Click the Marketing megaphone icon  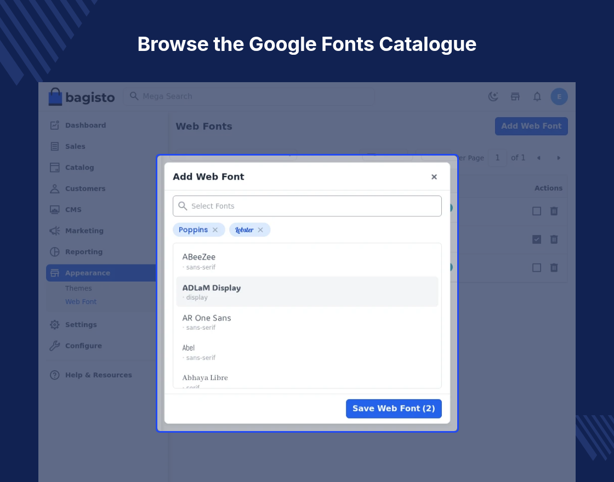[x=54, y=231]
